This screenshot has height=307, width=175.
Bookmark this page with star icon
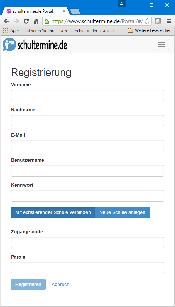click(x=147, y=21)
